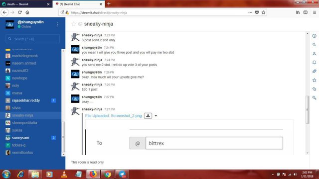
Task: Open notifications bell in right sidebar
Action: pyautogui.click(x=315, y=62)
